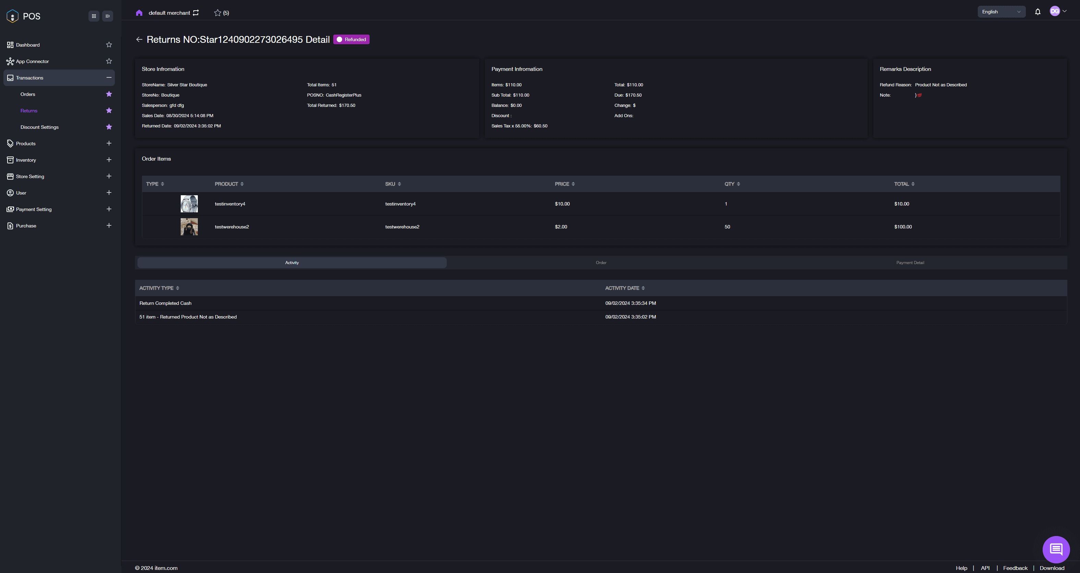Click the DG user avatar
This screenshot has width=1080, height=573.
[1055, 11]
